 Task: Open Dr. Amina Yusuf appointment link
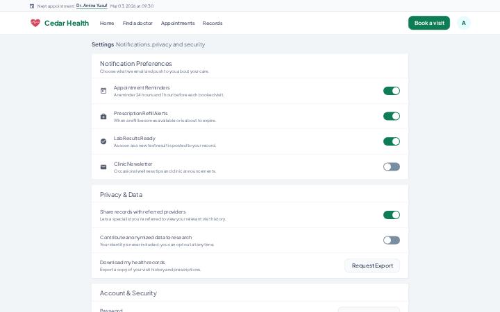(92, 6)
